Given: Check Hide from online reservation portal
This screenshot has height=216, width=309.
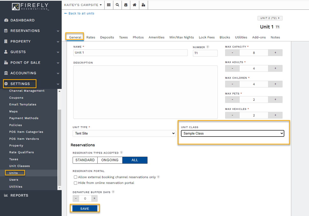Looking at the screenshot, I should point(75,183).
